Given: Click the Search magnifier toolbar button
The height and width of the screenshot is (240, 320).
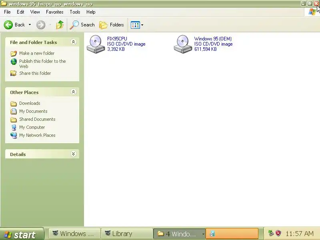Looking at the screenshot, I should point(82,25).
